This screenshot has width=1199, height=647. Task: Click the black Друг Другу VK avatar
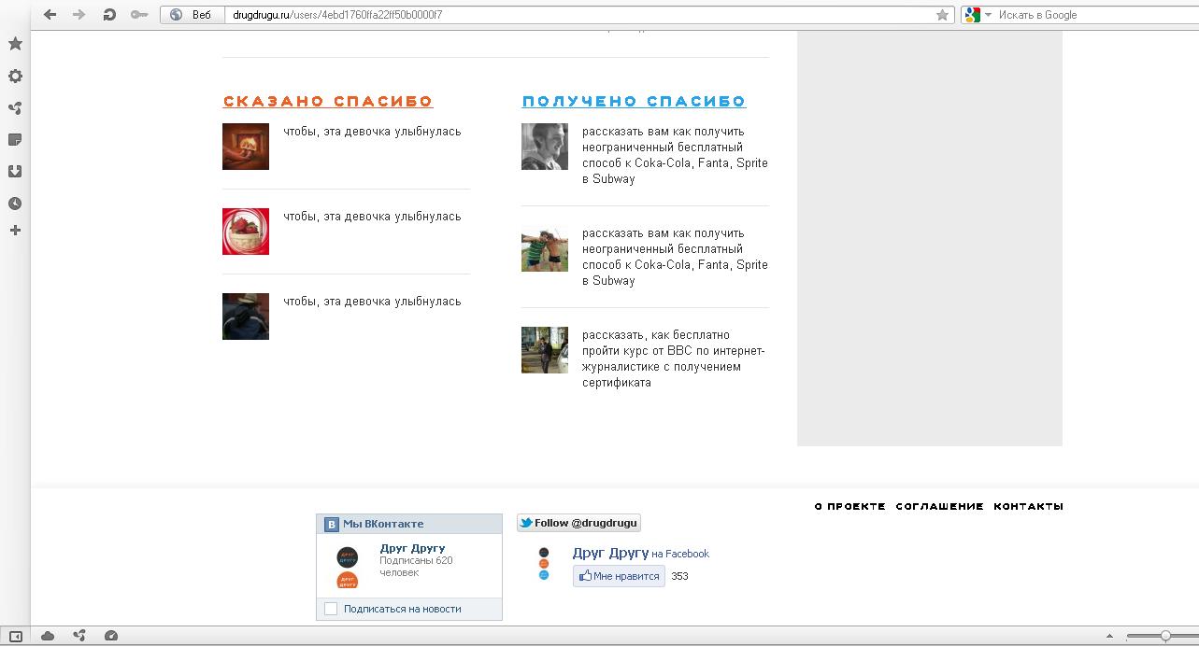[x=347, y=557]
